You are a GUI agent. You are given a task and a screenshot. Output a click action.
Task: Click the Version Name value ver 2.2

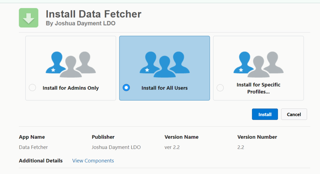coord(172,147)
